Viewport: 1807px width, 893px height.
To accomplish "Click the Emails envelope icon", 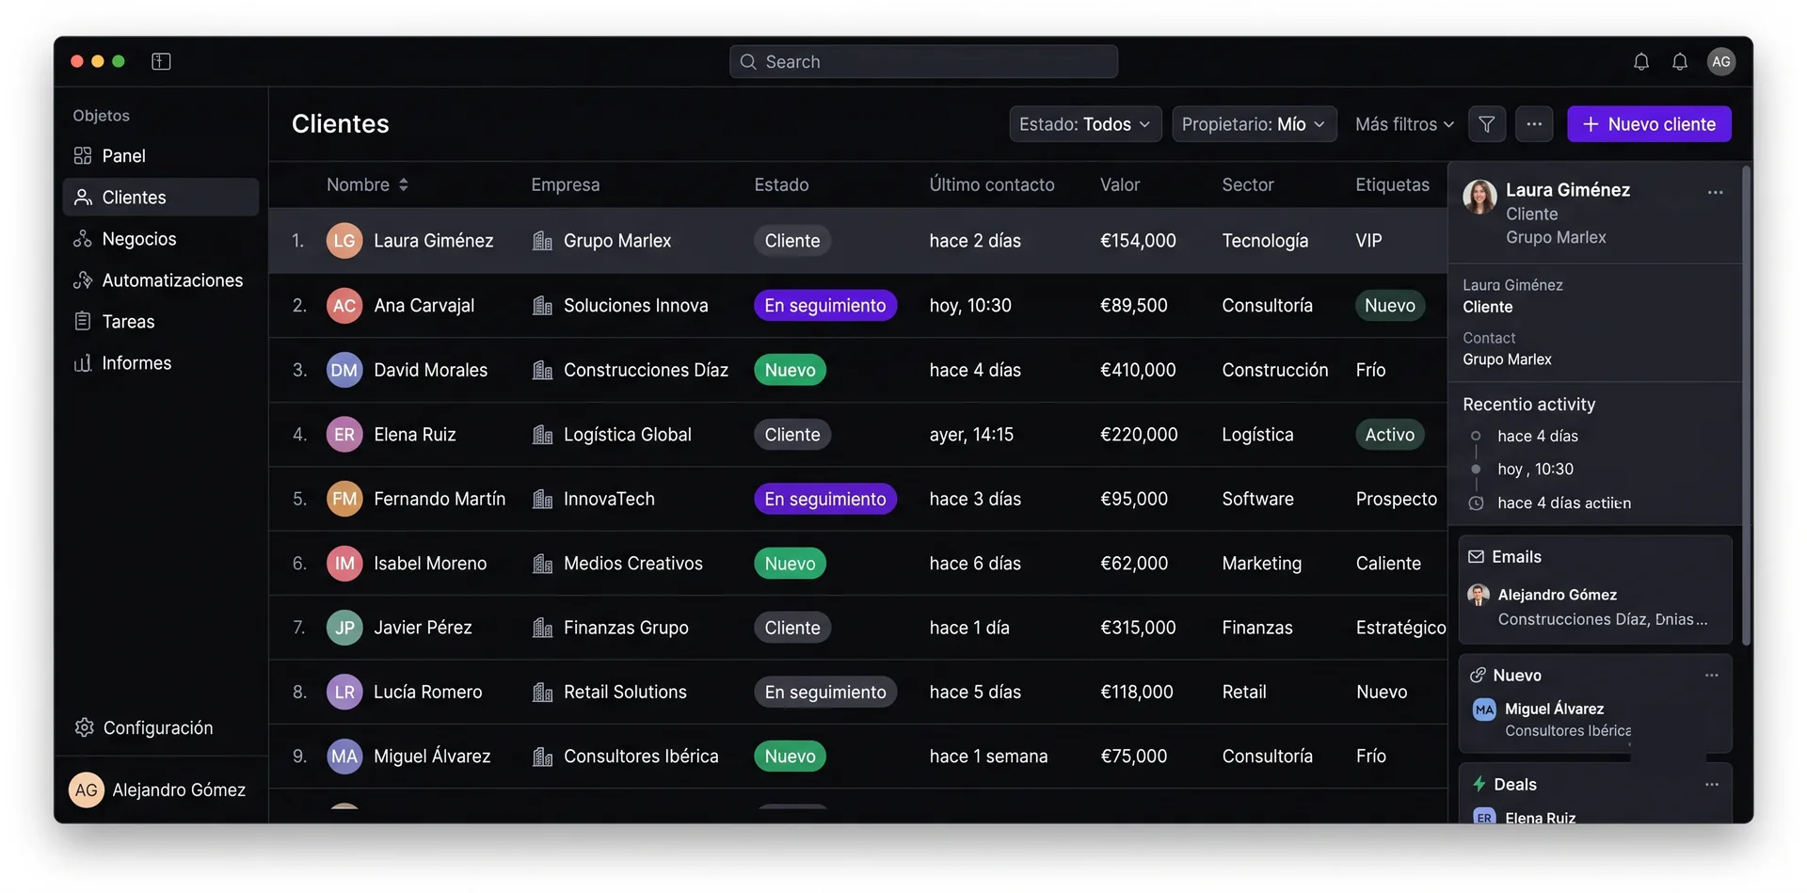I will (x=1476, y=557).
